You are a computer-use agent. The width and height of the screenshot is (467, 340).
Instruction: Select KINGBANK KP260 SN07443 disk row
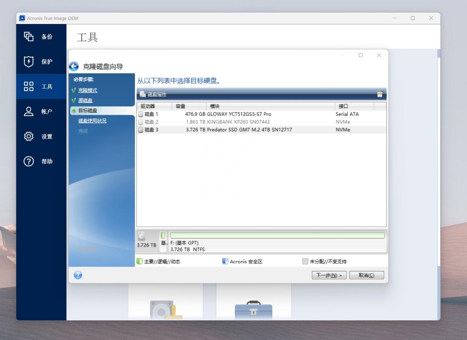(x=261, y=122)
